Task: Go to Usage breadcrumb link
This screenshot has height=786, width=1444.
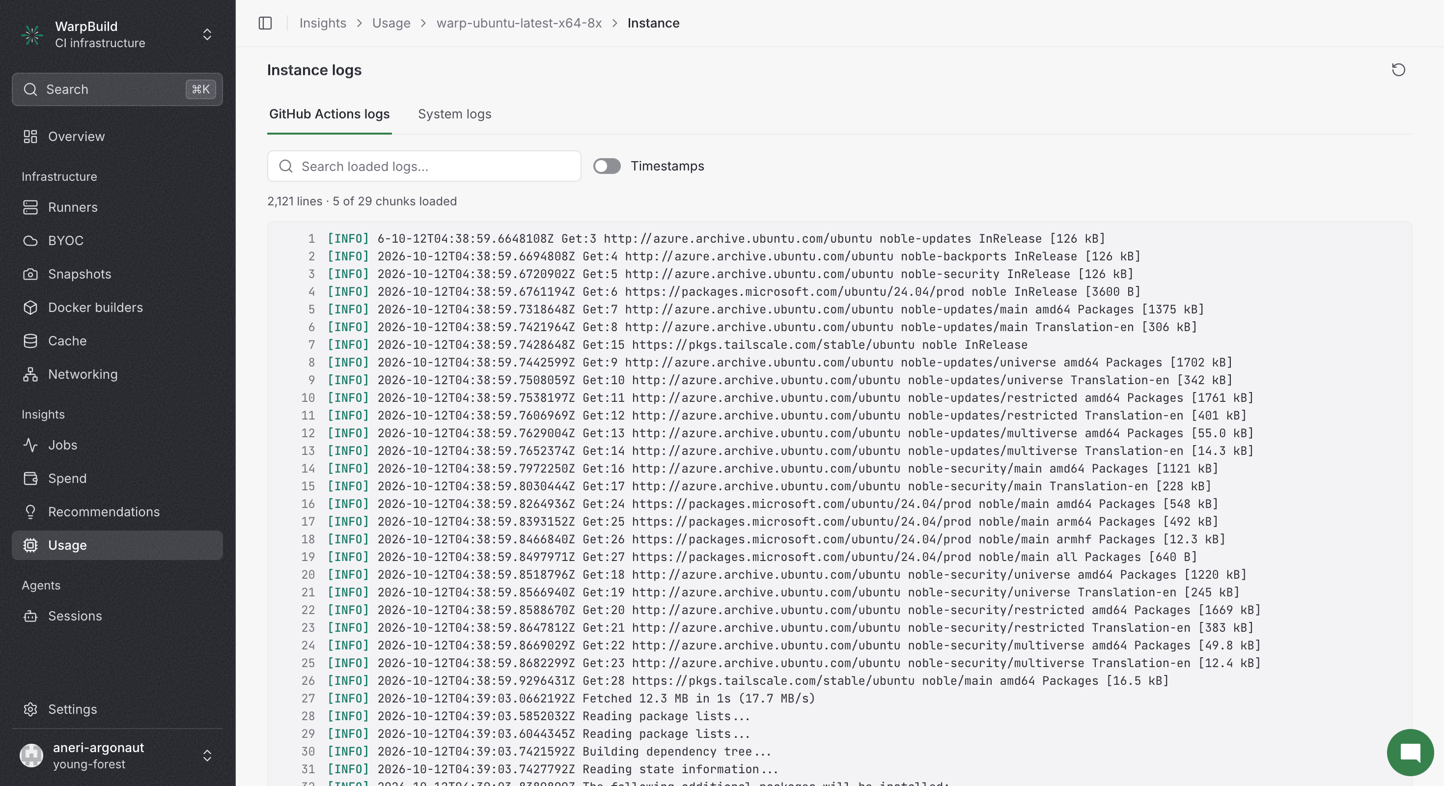Action: [x=390, y=23]
